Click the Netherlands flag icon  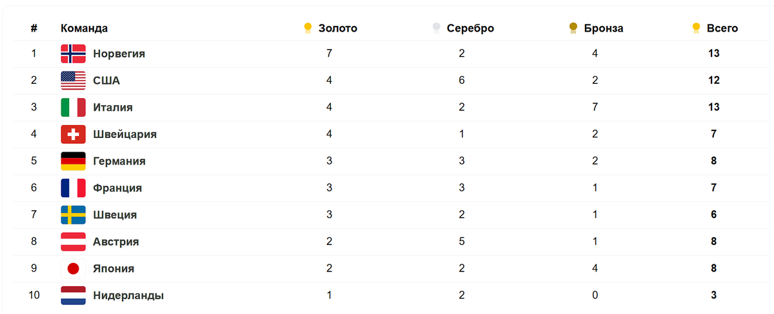pyautogui.click(x=73, y=295)
